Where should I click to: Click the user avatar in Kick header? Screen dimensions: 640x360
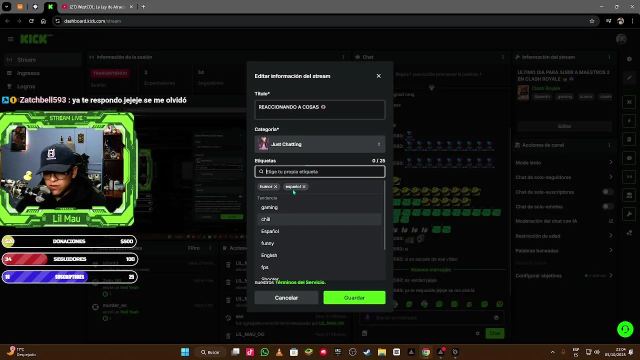coord(621,39)
